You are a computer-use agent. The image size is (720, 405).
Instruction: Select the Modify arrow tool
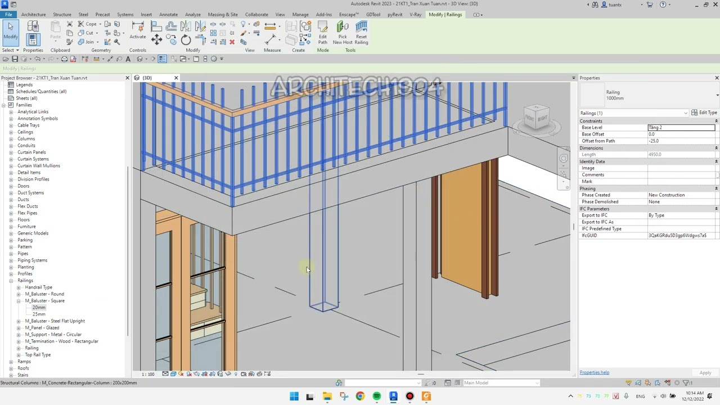(10, 32)
